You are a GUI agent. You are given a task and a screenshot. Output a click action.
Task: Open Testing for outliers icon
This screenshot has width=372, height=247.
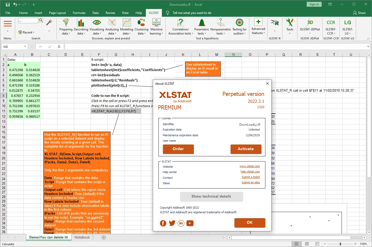coord(239,23)
